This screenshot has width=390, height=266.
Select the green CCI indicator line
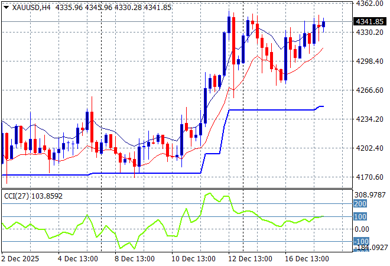tap(160, 222)
